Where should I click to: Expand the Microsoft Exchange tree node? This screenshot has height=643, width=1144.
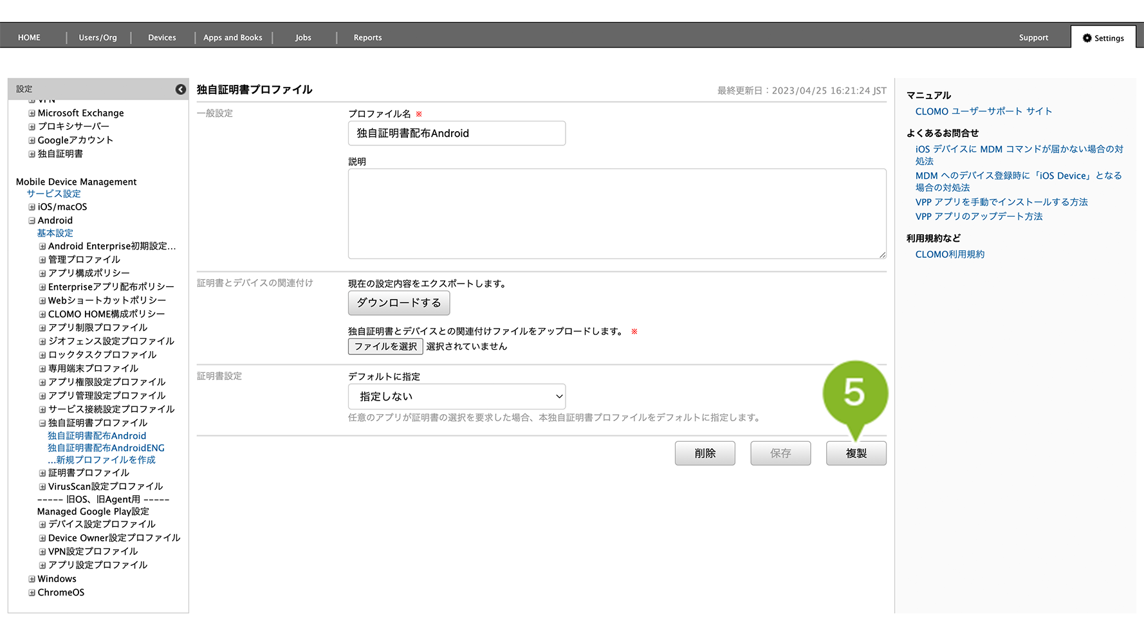32,113
